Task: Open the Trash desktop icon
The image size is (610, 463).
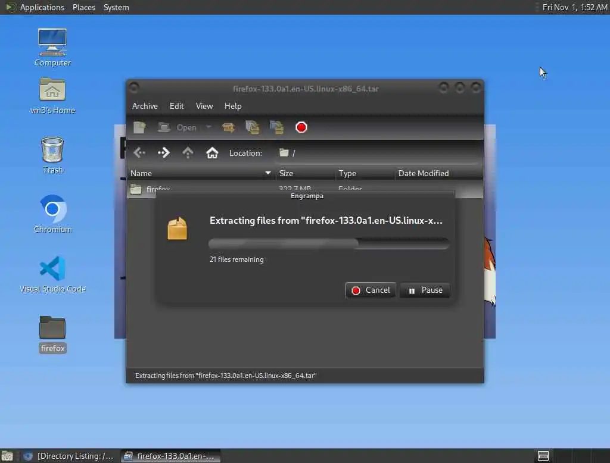Action: [52, 155]
